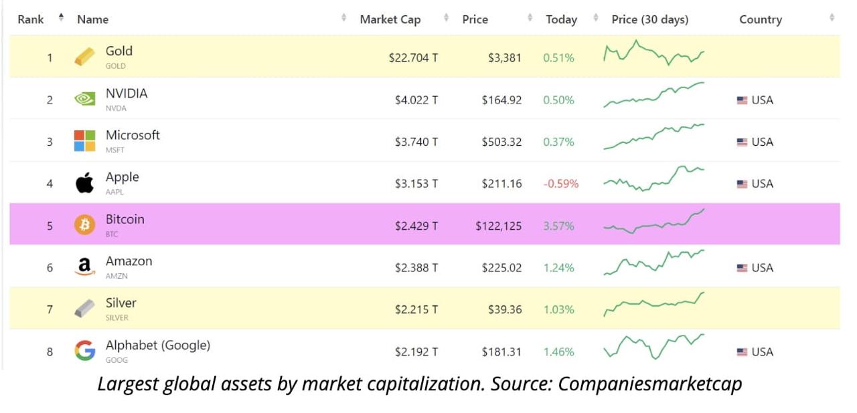Sort by Market Cap column arrows

tap(446, 18)
